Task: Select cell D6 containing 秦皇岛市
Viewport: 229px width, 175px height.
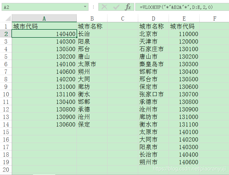Action: pyautogui.click(x=153, y=64)
